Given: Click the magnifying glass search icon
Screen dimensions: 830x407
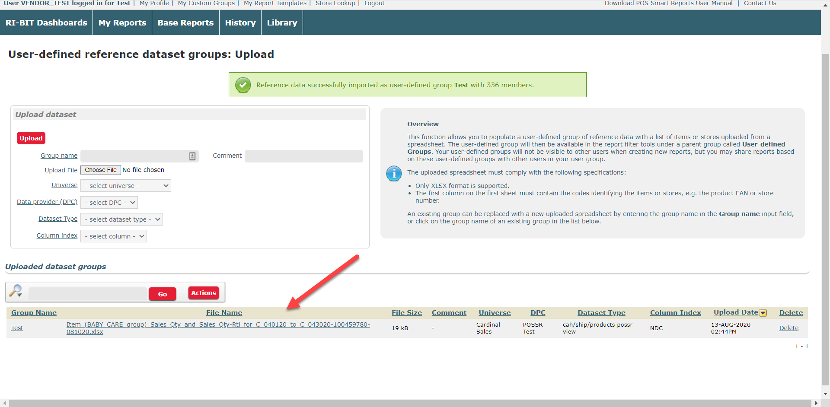Looking at the screenshot, I should pos(16,291).
